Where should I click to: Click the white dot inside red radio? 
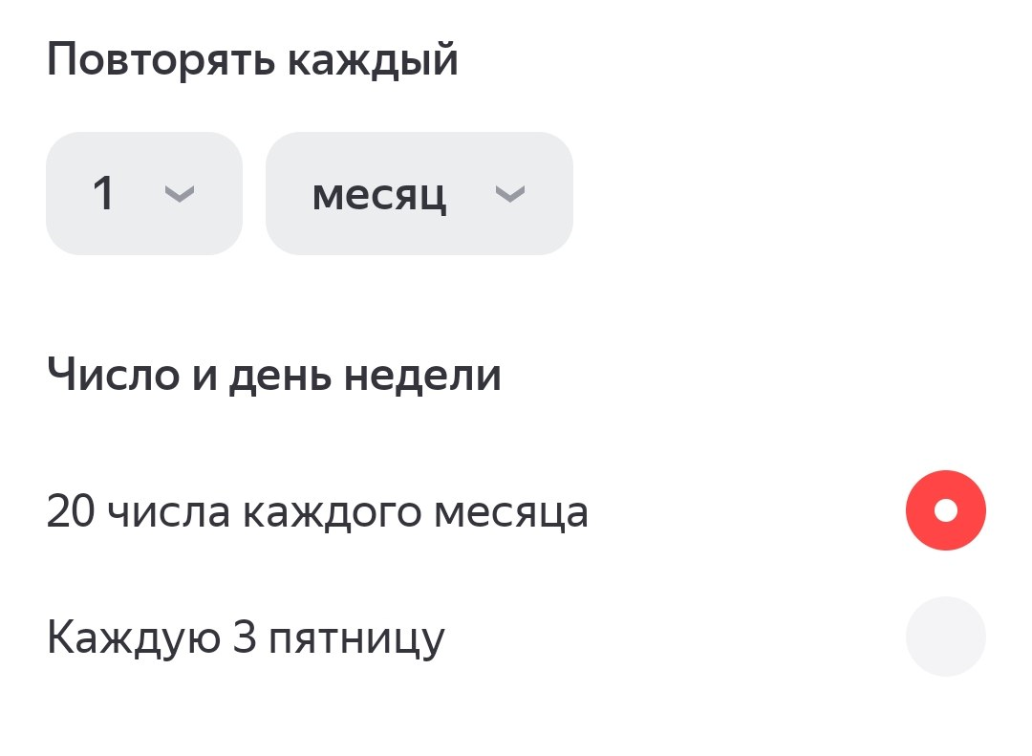[x=945, y=510]
